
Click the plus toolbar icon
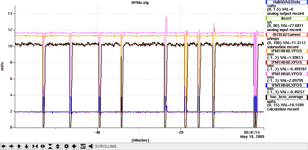74,146
